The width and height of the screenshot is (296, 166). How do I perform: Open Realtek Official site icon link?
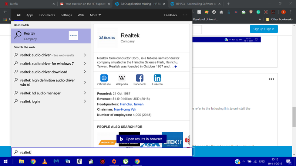(x=104, y=78)
